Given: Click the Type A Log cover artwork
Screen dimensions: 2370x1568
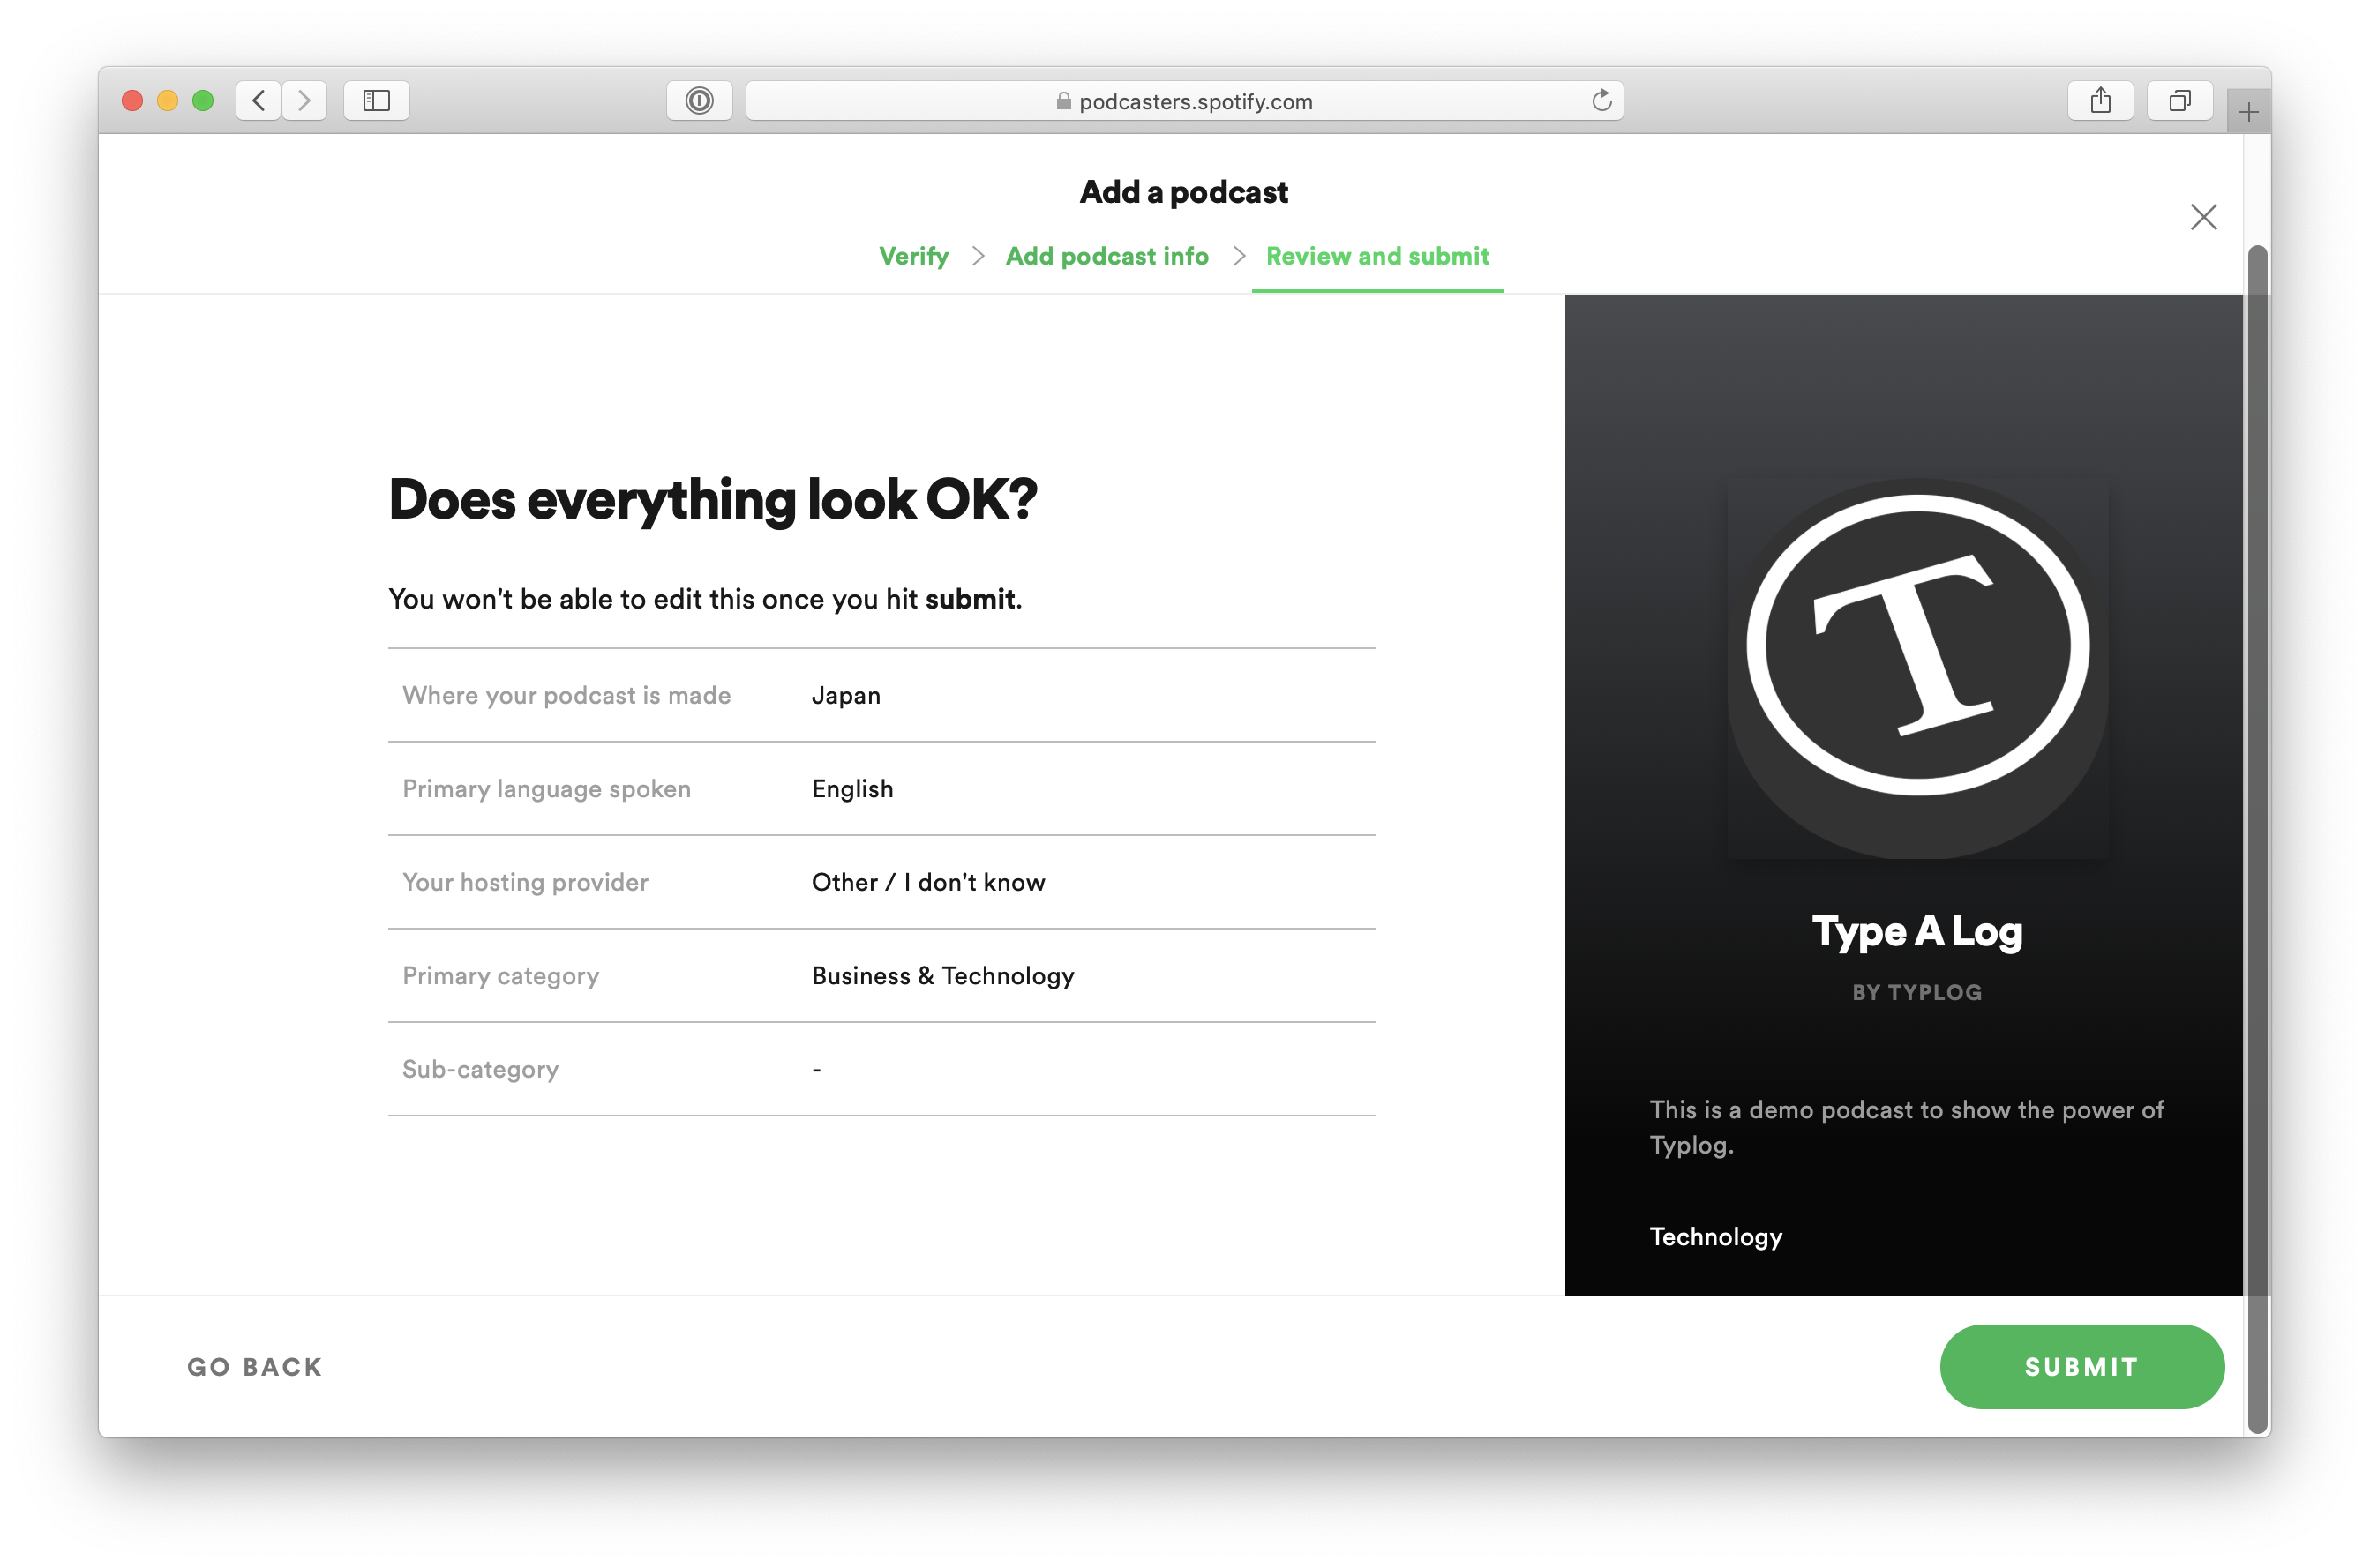Looking at the screenshot, I should click(1916, 668).
